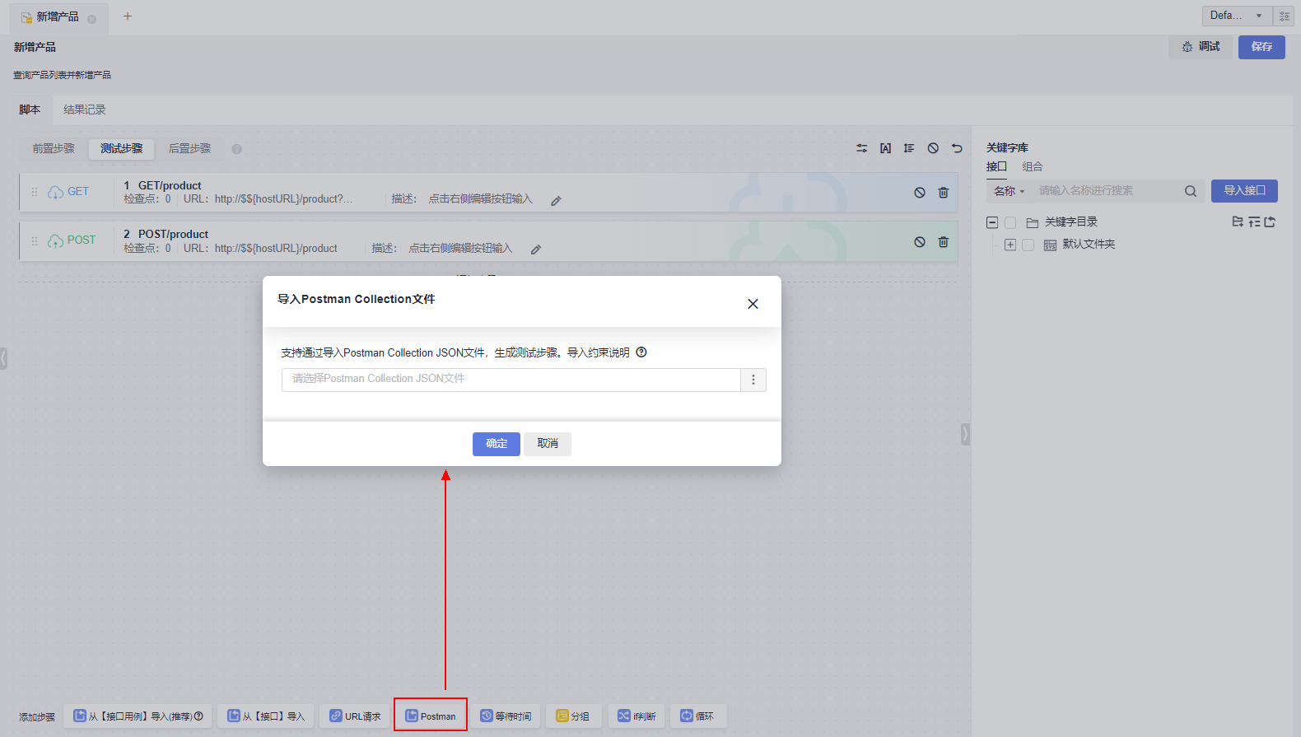Screen dimensions: 1301x737
Task: Click the three-dot file browse icon
Action: 753,380
